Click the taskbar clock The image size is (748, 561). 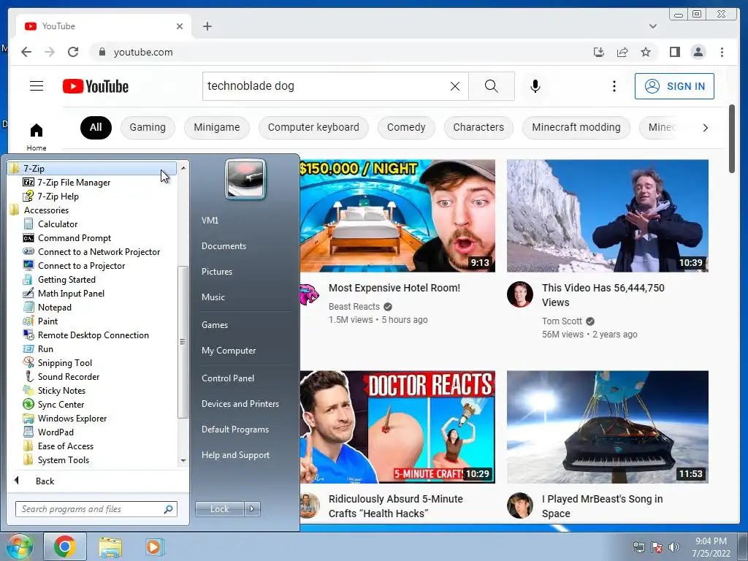[x=711, y=547]
